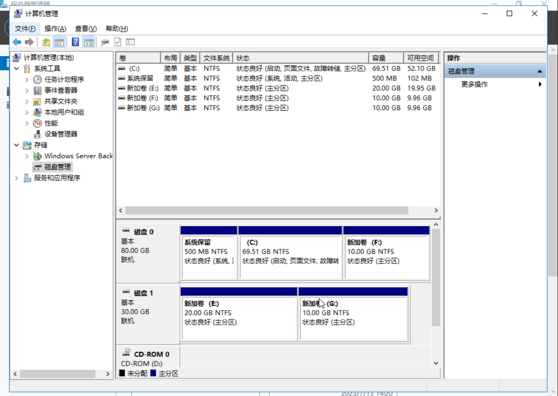Collapse the Disk Management actions header
The height and width of the screenshot is (396, 558).
tap(540, 71)
